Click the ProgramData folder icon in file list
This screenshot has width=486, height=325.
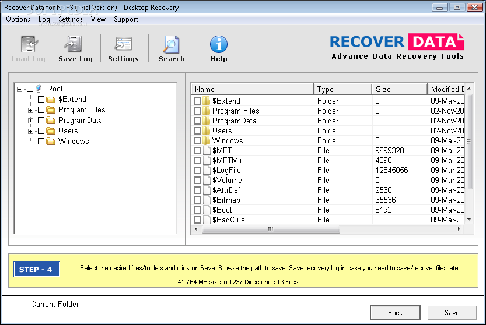[207, 121]
